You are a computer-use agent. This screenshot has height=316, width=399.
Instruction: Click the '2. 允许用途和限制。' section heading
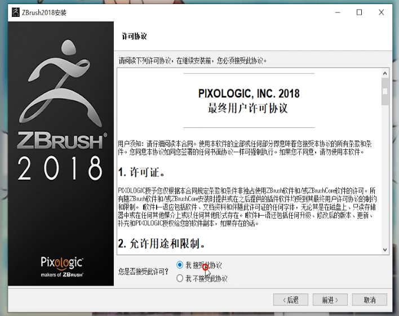coord(162,243)
